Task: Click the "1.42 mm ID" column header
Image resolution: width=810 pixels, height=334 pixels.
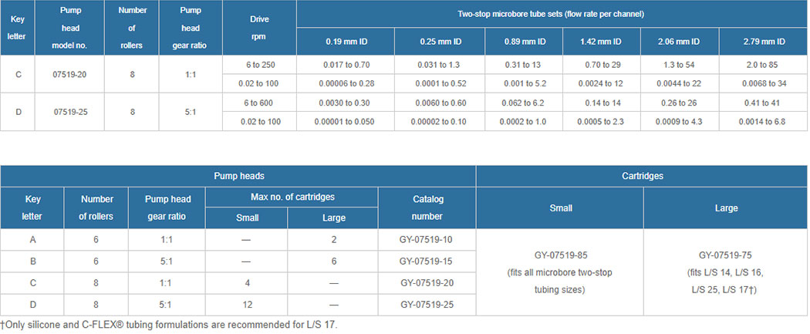Action: [592, 42]
